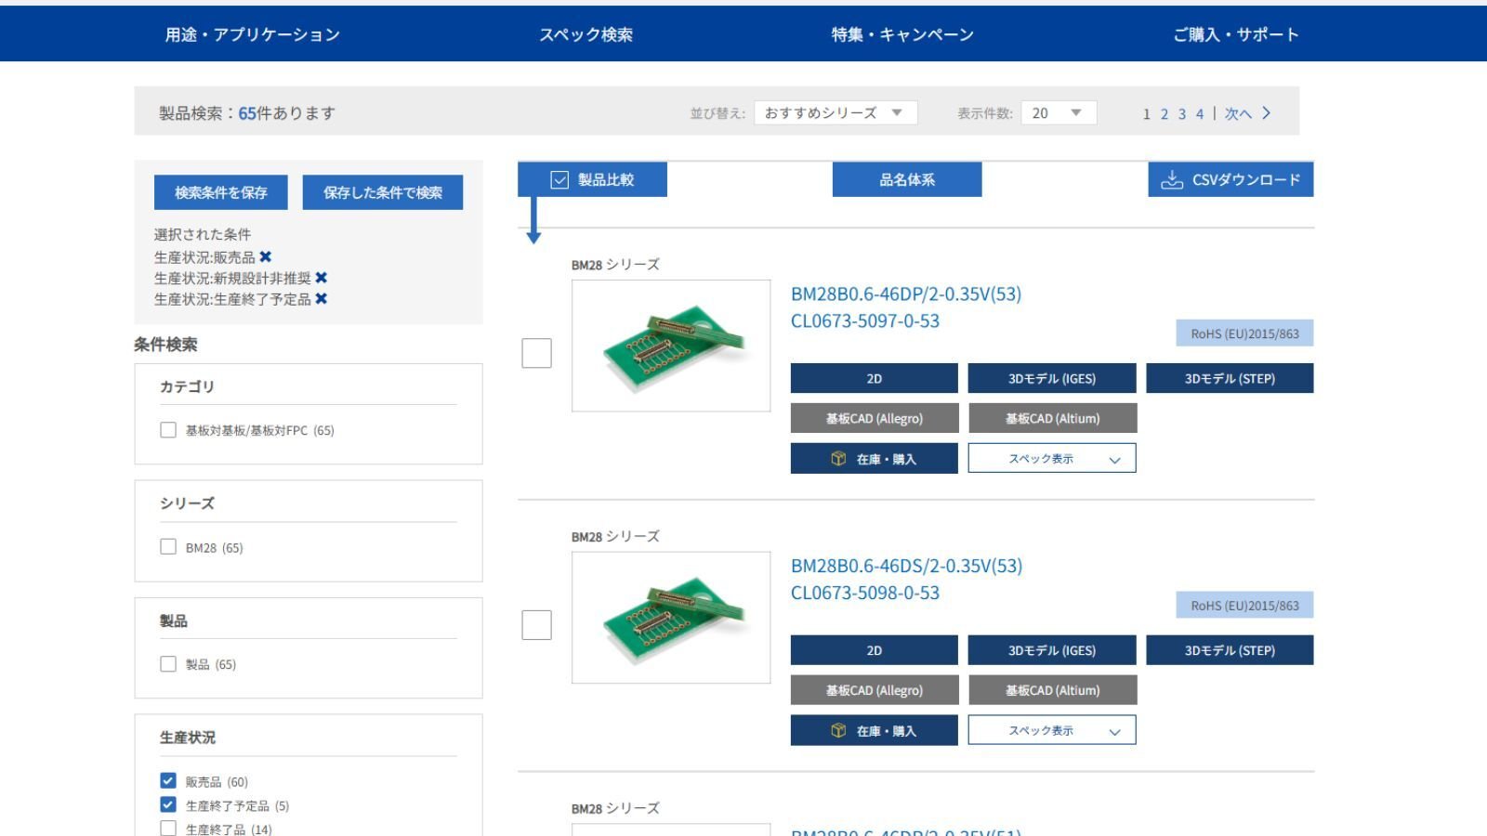This screenshot has width=1487, height=836.
Task: Remove the 生産終了予定品 filter condition
Action: (322, 298)
